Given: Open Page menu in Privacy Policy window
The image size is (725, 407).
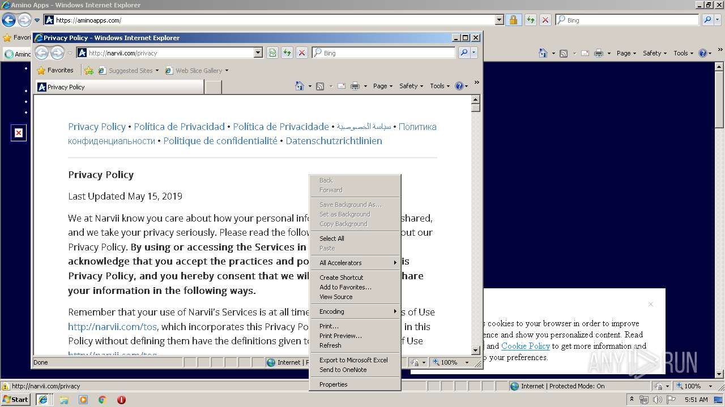Looking at the screenshot, I should pyautogui.click(x=383, y=86).
